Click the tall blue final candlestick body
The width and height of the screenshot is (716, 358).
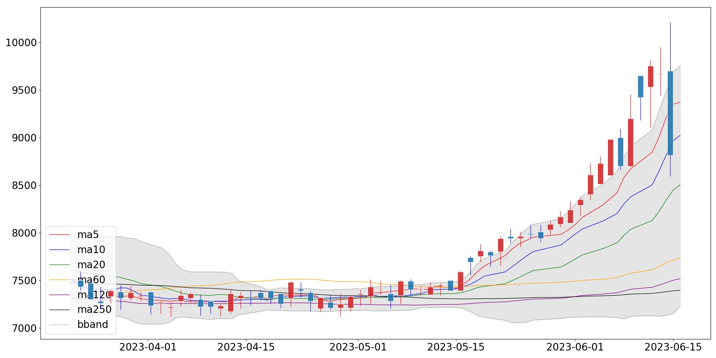[x=670, y=113]
